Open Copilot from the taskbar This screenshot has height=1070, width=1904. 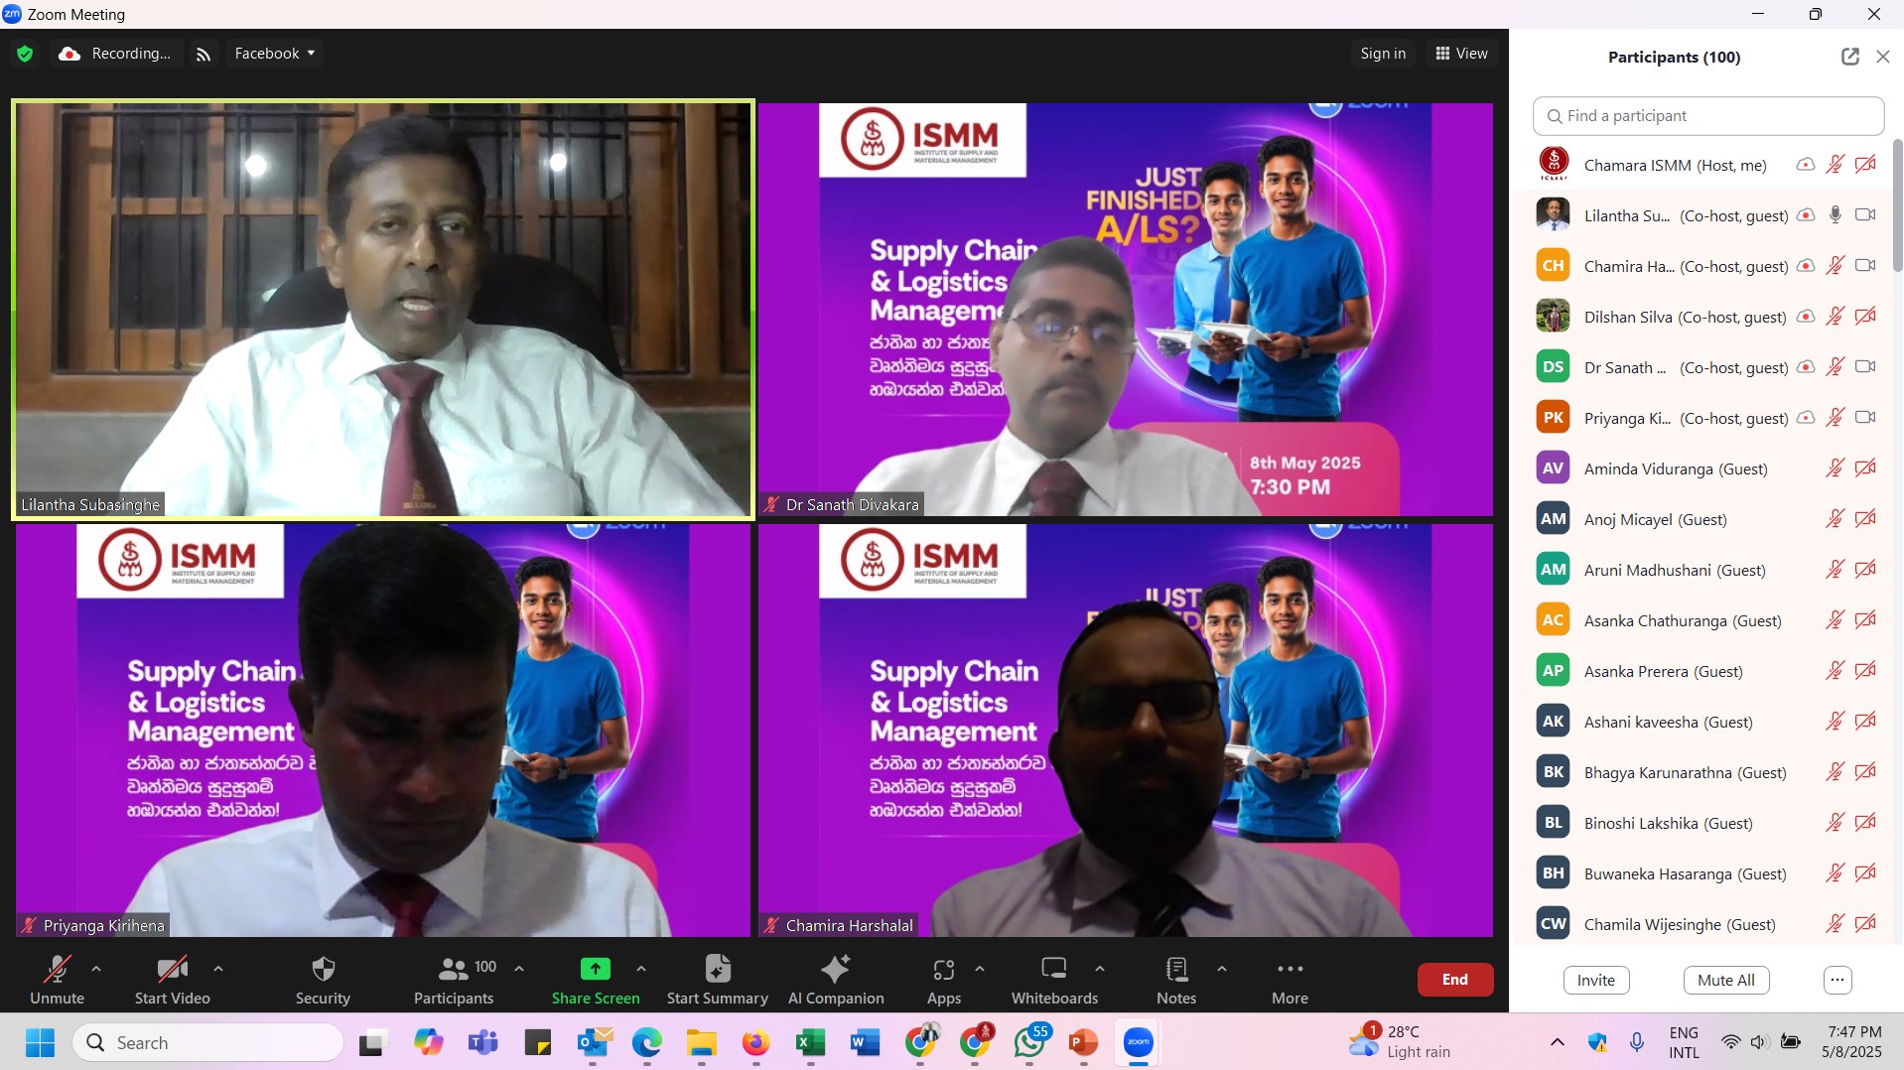tap(429, 1043)
